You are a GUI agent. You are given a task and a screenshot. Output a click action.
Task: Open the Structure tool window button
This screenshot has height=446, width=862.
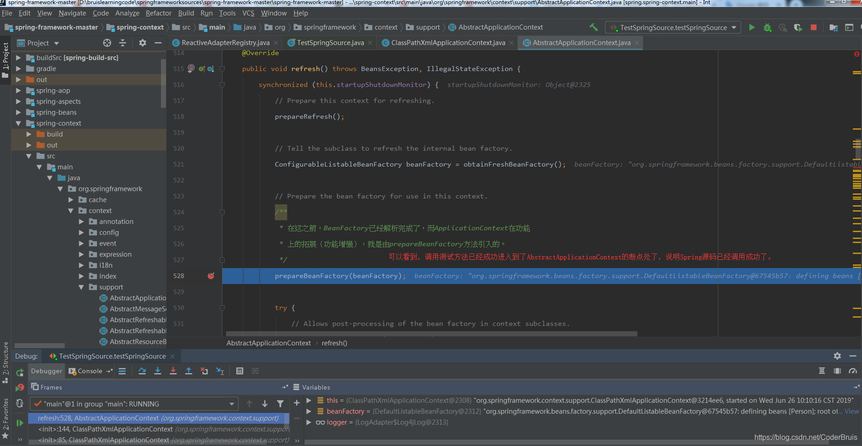5,362
